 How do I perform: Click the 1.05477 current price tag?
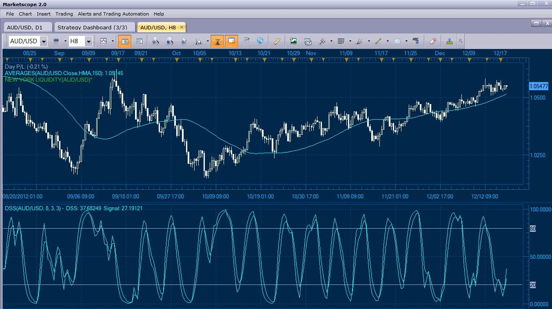point(539,86)
